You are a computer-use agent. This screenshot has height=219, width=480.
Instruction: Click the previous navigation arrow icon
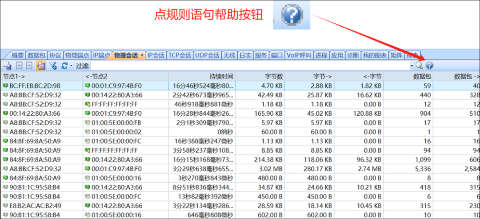point(19,65)
